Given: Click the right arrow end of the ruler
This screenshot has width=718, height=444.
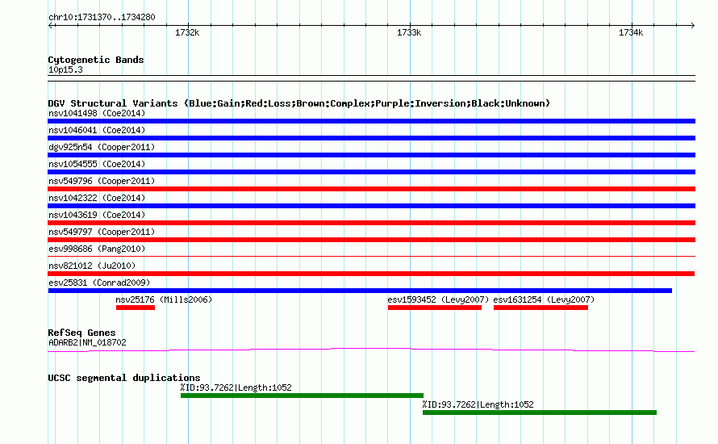Looking at the screenshot, I should click(x=692, y=26).
